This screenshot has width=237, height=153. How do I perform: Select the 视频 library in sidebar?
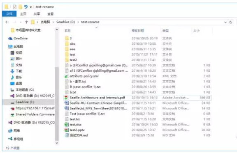click(x=16, y=53)
